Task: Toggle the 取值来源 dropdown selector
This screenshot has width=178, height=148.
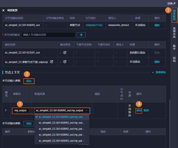Action: click(x=62, y=110)
